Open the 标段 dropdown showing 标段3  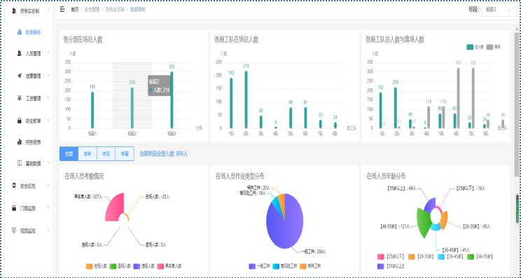(x=498, y=10)
